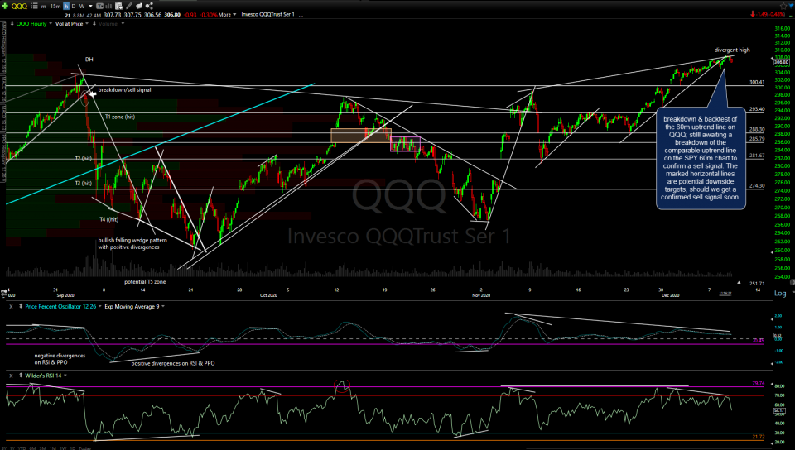Click the 21.72 orange RSI level label
Screen dimensions: 795x450
[758, 436]
